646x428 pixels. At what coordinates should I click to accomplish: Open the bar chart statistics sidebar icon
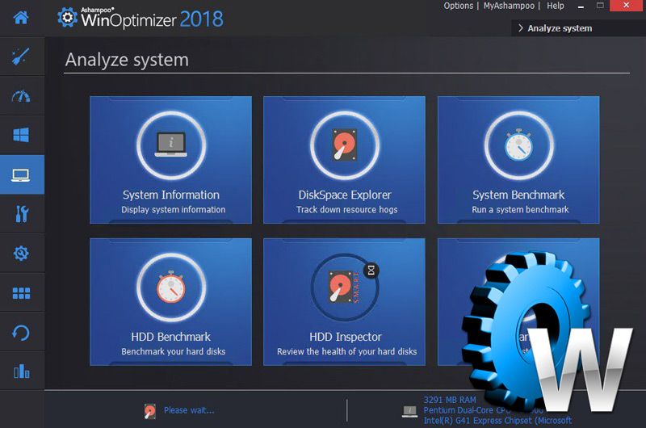21,371
